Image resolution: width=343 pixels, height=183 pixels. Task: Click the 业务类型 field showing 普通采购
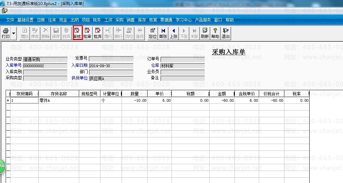point(45,59)
